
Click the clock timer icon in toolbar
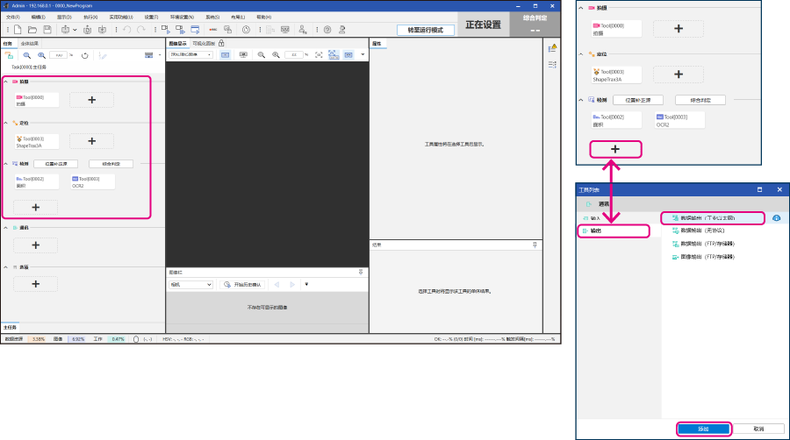click(x=246, y=29)
